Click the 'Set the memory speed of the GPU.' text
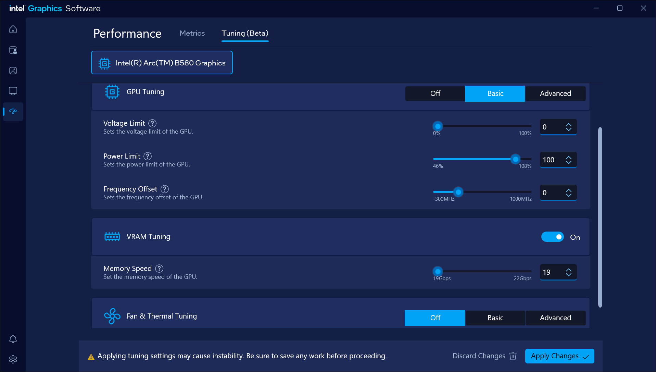The image size is (656, 372). (150, 277)
